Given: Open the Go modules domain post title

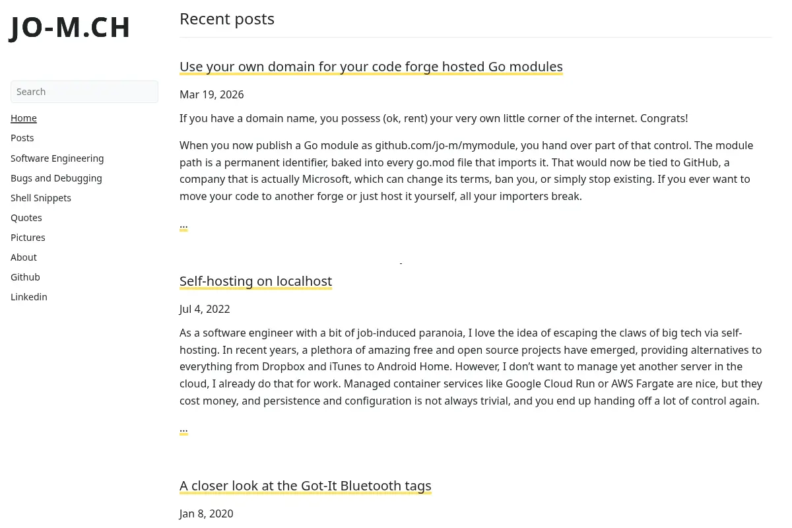Looking at the screenshot, I should (x=371, y=67).
